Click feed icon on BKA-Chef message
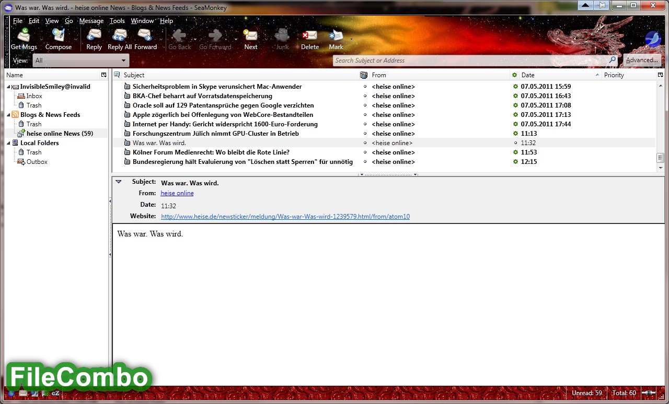The width and height of the screenshot is (669, 404). [x=127, y=96]
